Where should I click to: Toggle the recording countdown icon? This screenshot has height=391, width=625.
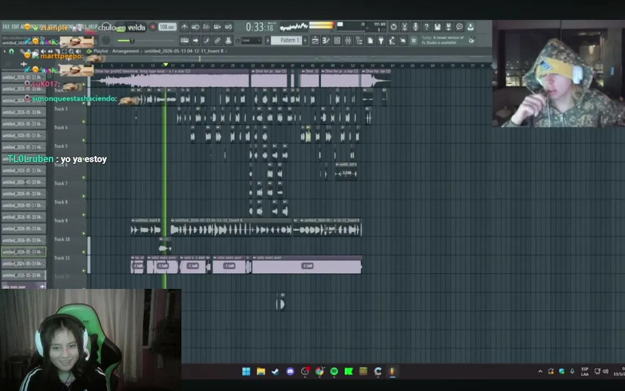point(206,27)
